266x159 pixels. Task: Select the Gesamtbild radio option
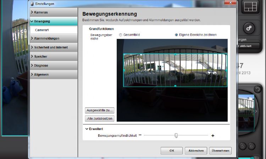coord(121,35)
